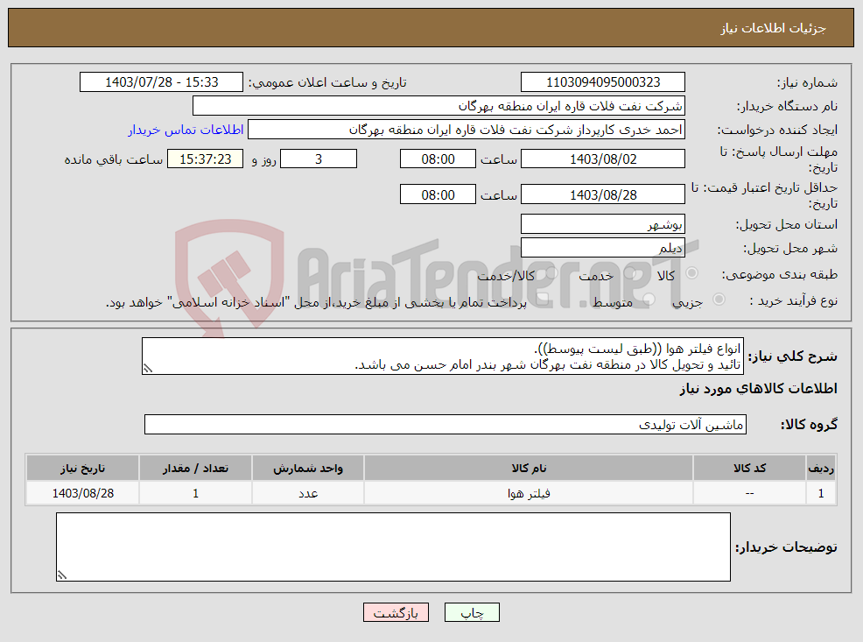Viewport: 863px width, 642px height.
Task: Click price validity date 1403/08/28 field
Action: point(603,194)
